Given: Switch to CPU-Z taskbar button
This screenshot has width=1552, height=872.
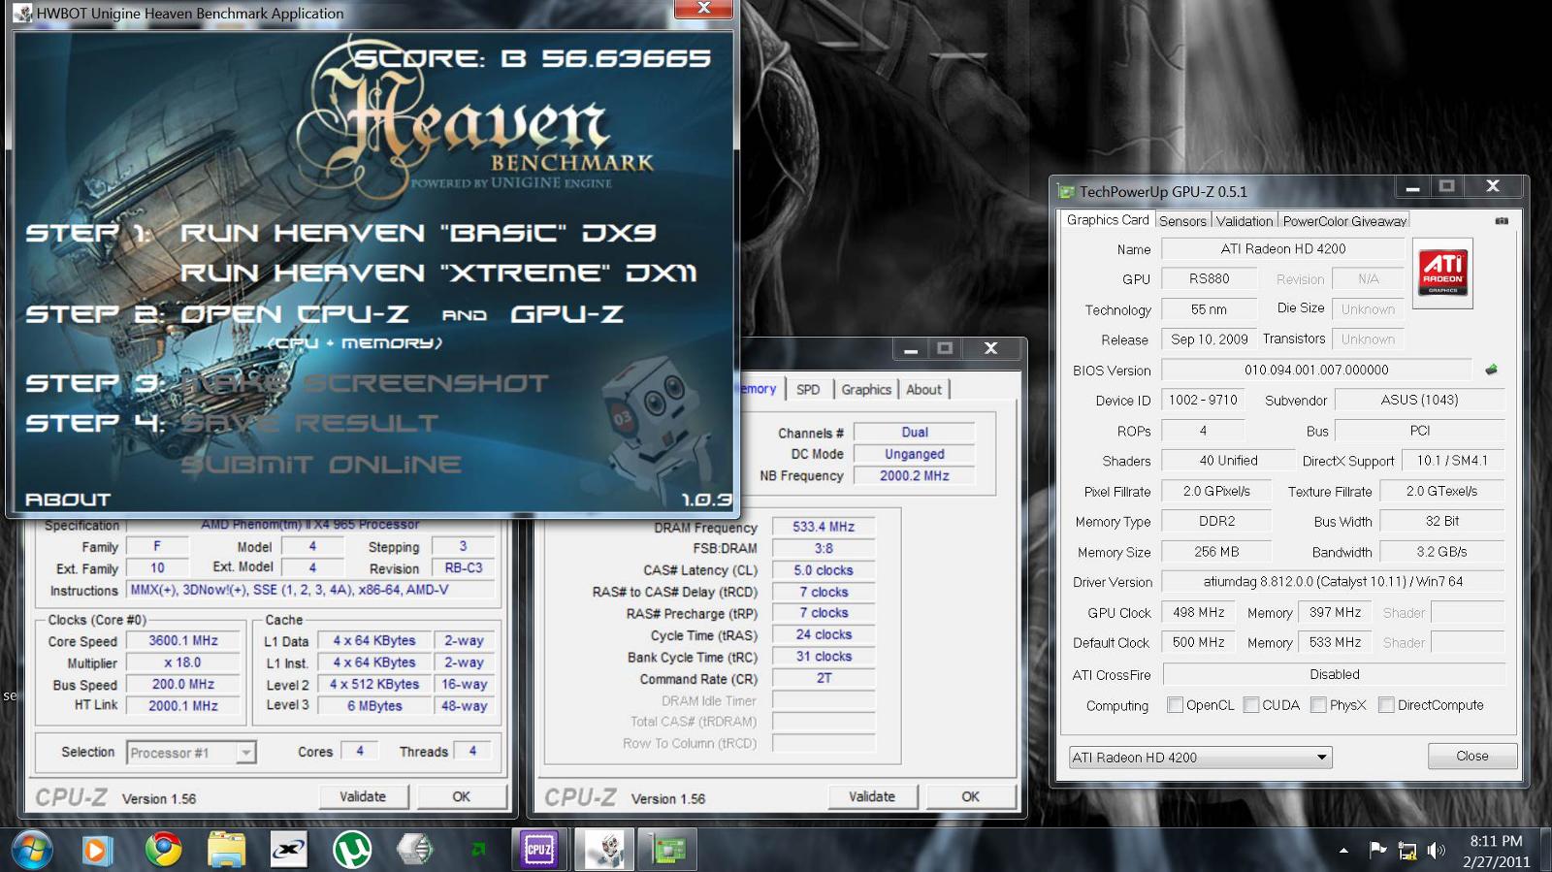Looking at the screenshot, I should [539, 850].
